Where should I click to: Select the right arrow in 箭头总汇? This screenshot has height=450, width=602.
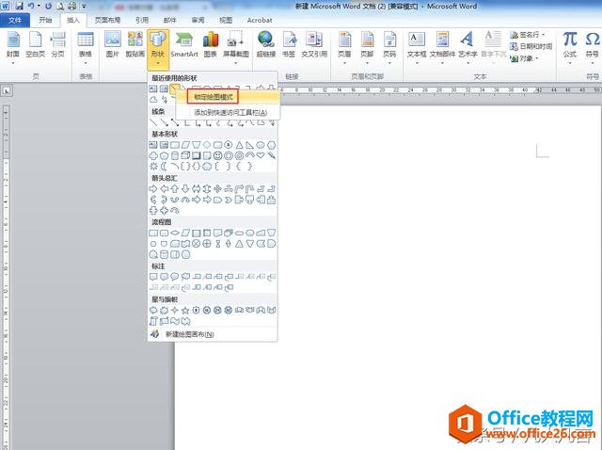153,188
